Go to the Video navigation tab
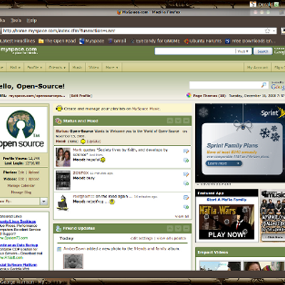Image resolution: width=285 pixels, height=285 pixels. click(x=93, y=68)
